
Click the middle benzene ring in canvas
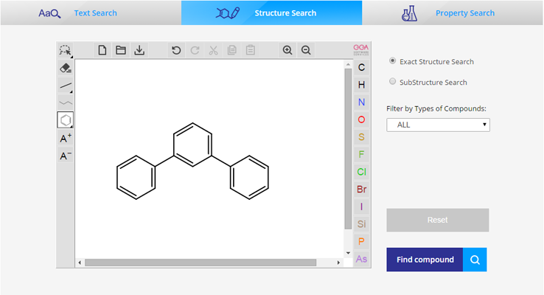point(192,145)
